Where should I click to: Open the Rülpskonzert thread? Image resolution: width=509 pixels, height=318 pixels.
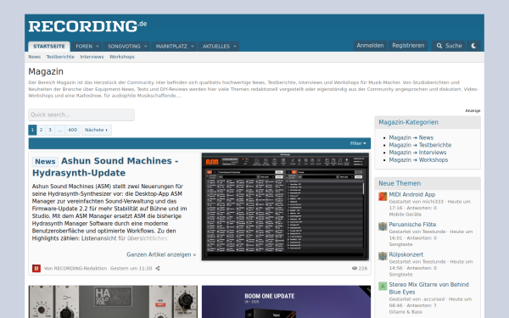pyautogui.click(x=406, y=254)
